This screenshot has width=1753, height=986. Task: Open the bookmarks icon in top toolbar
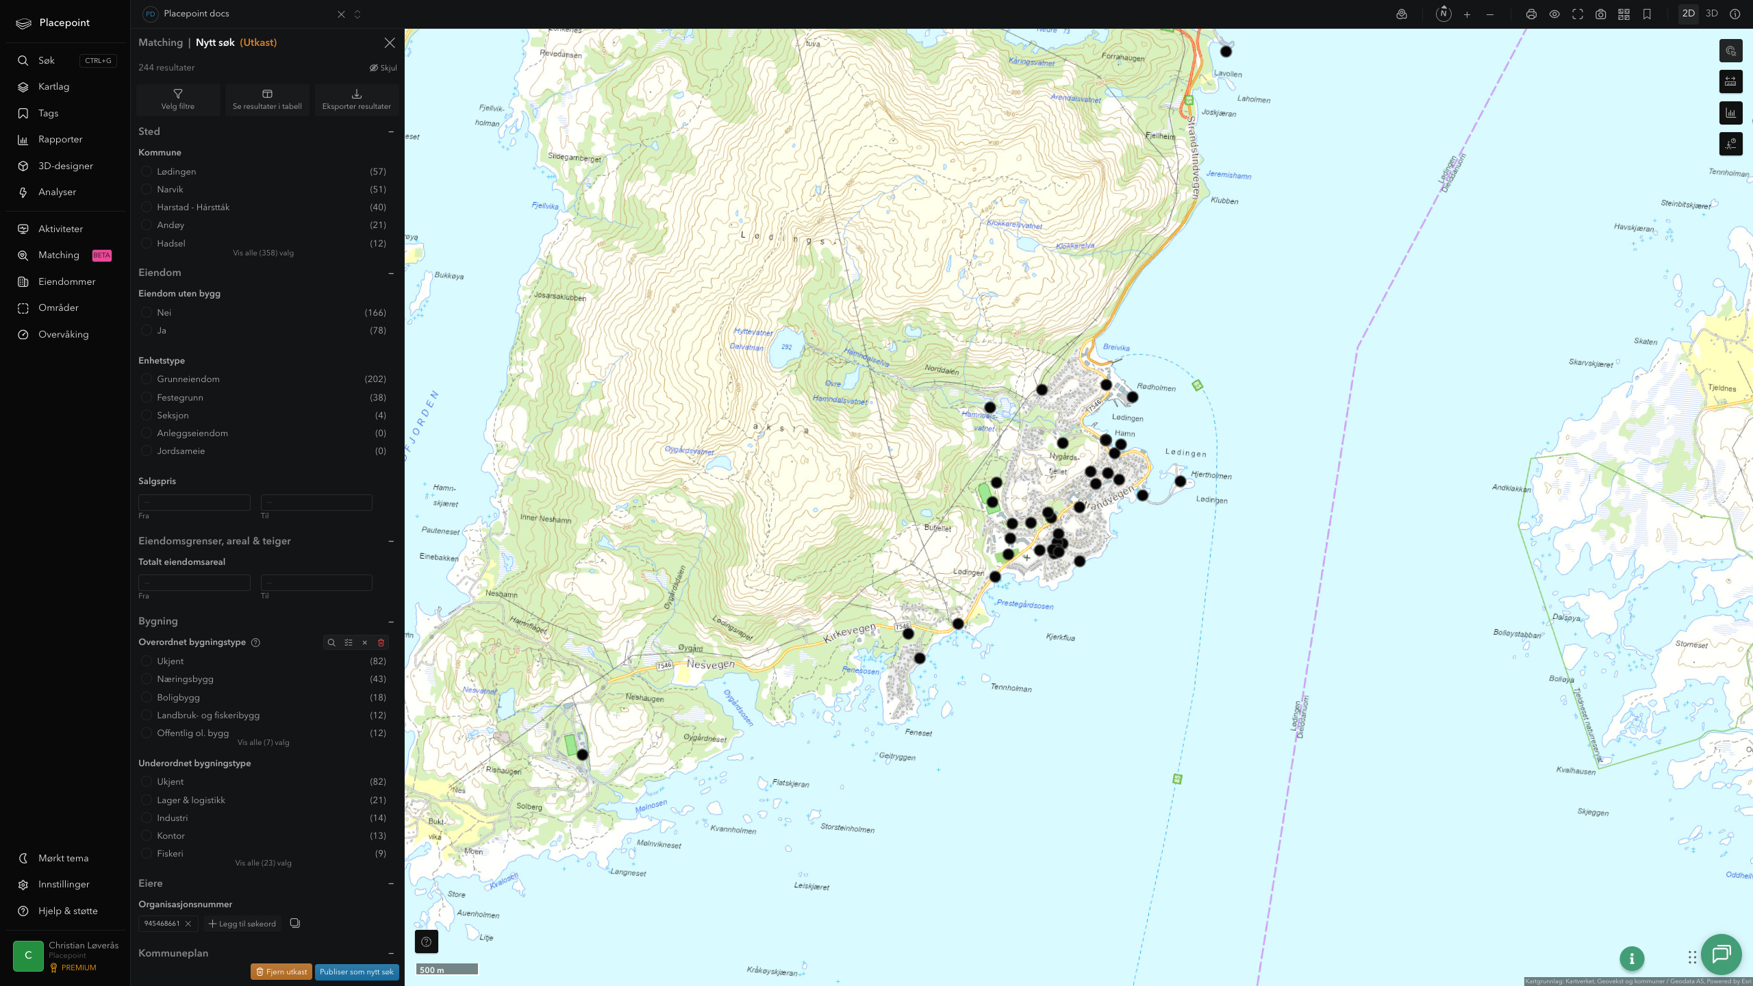[x=1647, y=14]
